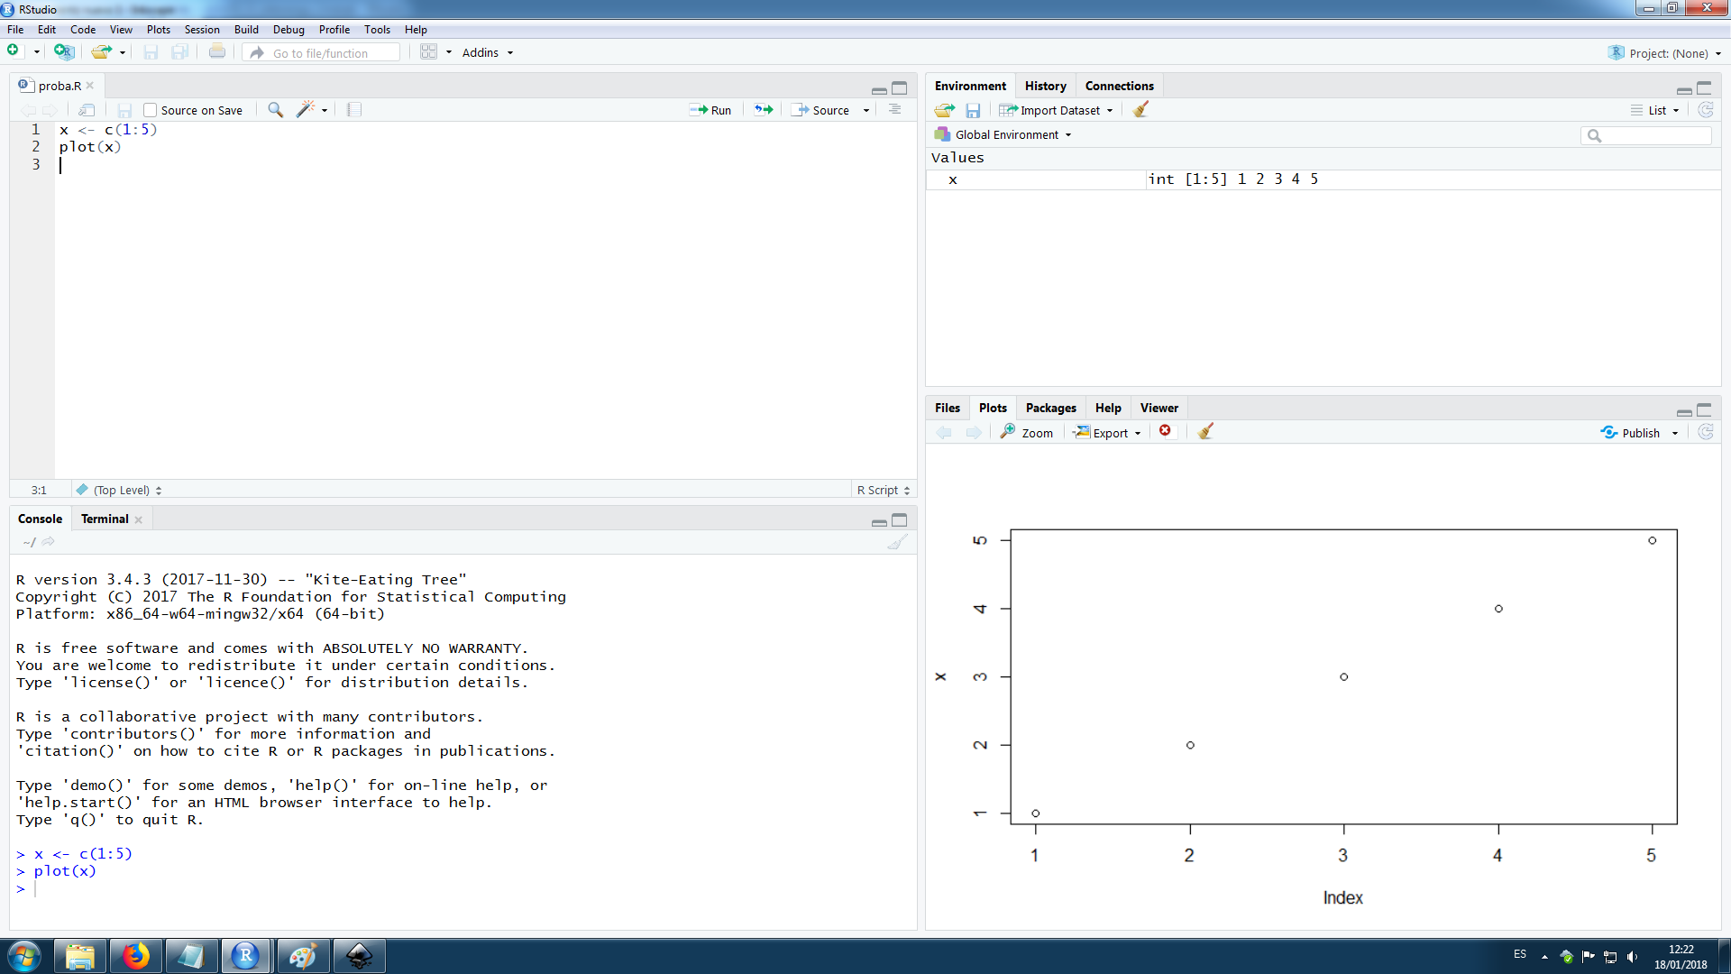The height and width of the screenshot is (974, 1731).
Task: Click the Zoom plot button
Action: (x=1027, y=433)
